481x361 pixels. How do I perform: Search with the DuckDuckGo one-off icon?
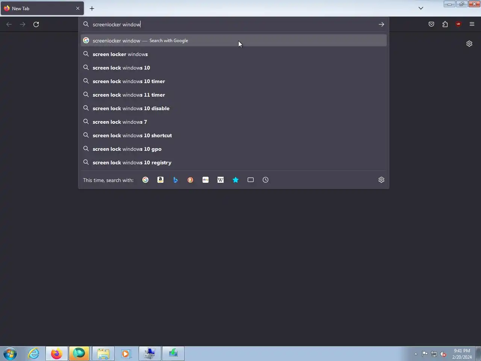pyautogui.click(x=191, y=180)
